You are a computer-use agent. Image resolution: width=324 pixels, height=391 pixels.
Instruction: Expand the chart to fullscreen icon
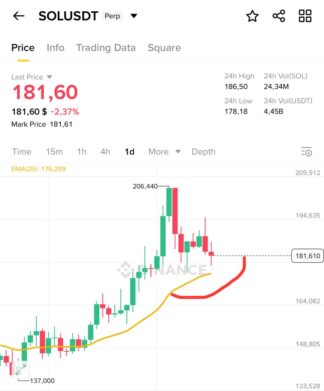coord(21,370)
